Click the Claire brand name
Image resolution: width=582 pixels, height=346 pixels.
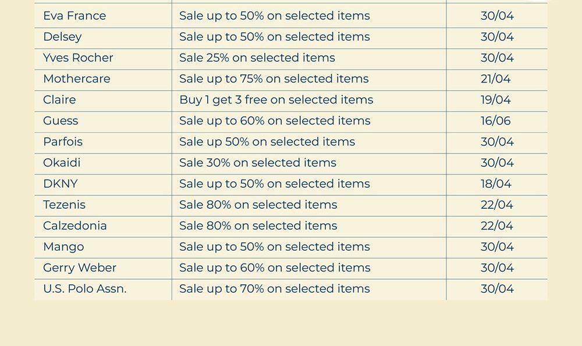pos(59,99)
